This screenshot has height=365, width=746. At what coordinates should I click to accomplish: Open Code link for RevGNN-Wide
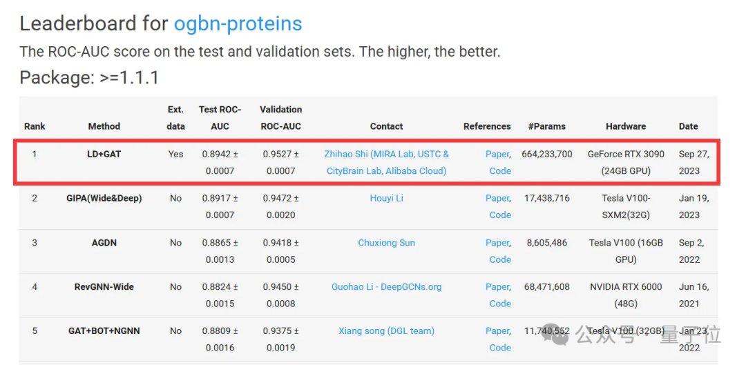[x=500, y=303]
